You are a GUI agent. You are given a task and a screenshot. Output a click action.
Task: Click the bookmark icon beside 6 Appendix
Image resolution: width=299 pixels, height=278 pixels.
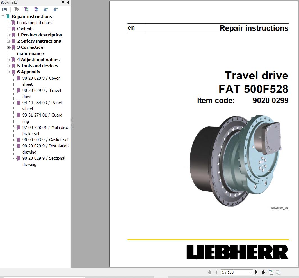tap(13, 72)
